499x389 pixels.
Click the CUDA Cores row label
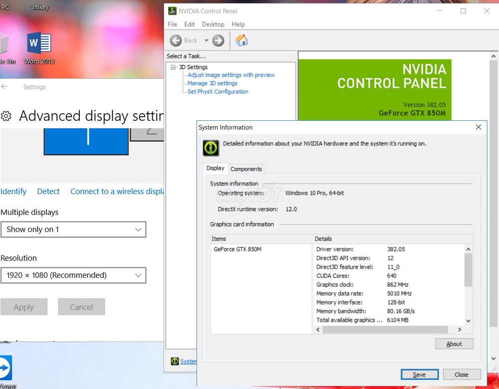[x=332, y=276]
